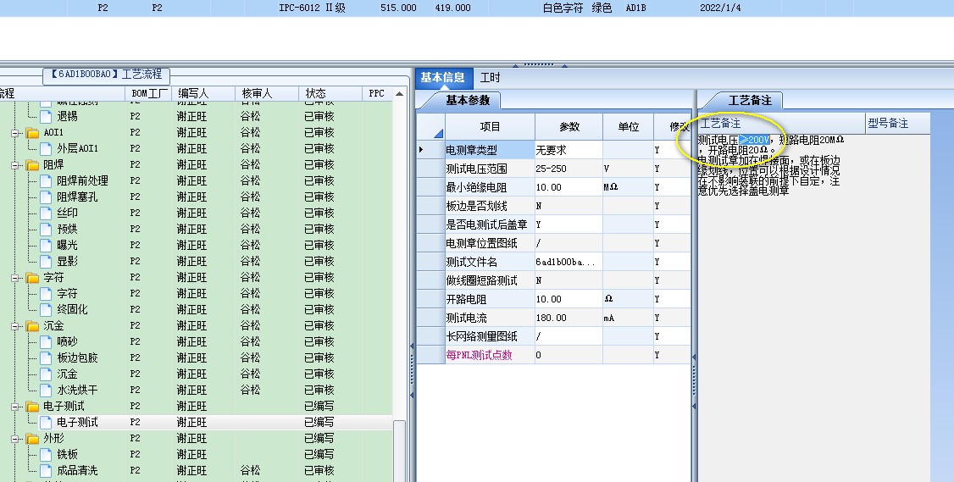Click the 阻焊 folder icon

[32, 165]
